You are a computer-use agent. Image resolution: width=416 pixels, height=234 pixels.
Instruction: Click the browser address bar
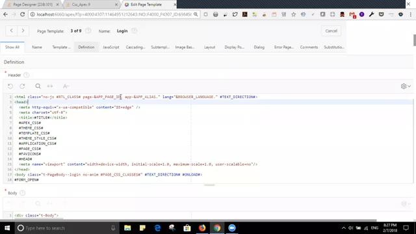[x=114, y=14]
